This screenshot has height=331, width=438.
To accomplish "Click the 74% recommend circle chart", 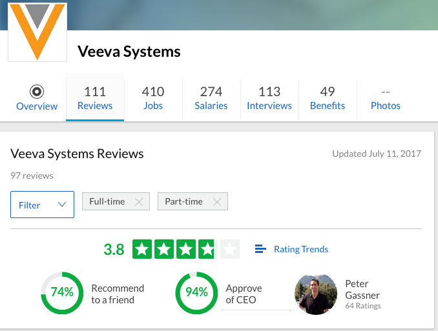I will pos(62,292).
